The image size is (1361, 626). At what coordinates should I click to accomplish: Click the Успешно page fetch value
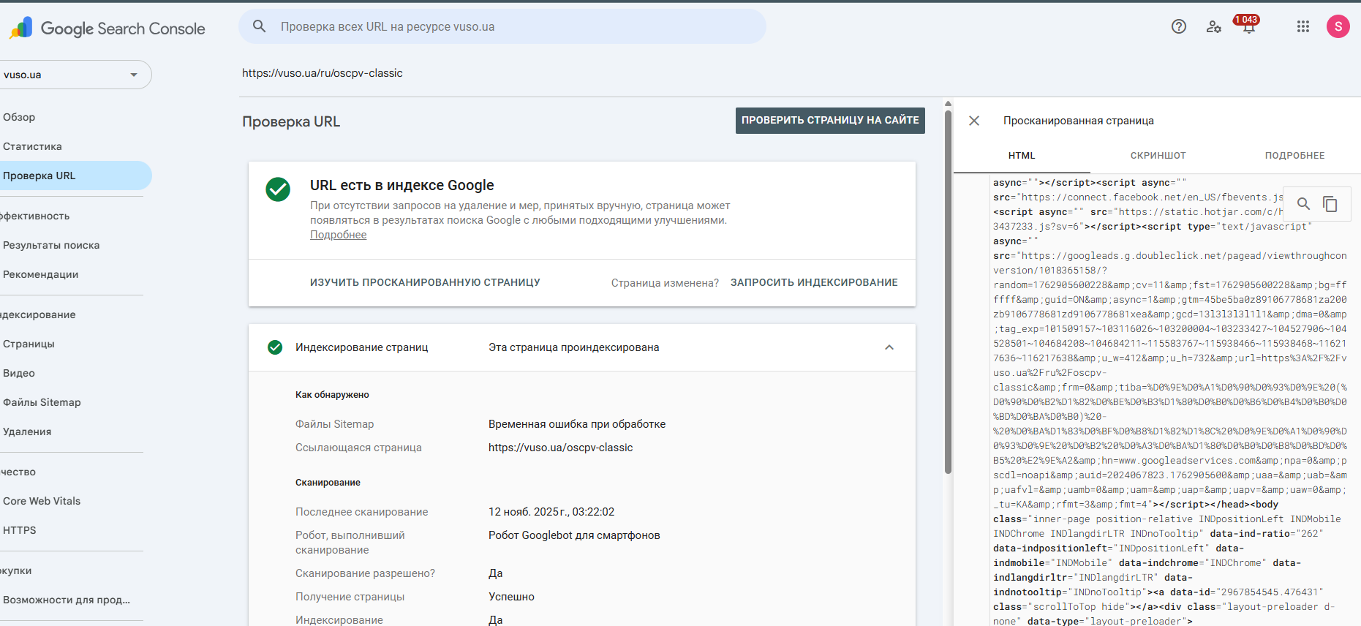511,597
